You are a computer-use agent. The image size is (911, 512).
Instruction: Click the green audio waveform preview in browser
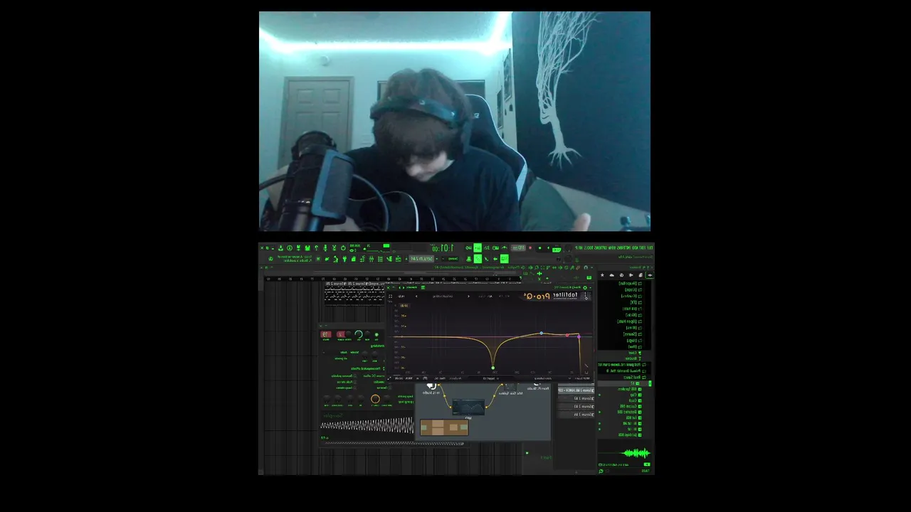pyautogui.click(x=636, y=453)
